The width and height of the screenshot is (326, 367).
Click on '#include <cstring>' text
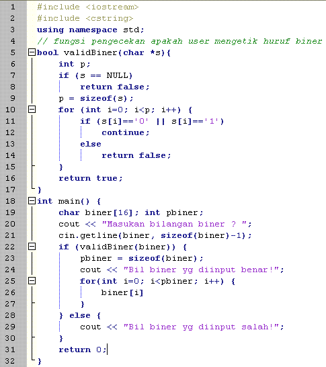coord(85,19)
